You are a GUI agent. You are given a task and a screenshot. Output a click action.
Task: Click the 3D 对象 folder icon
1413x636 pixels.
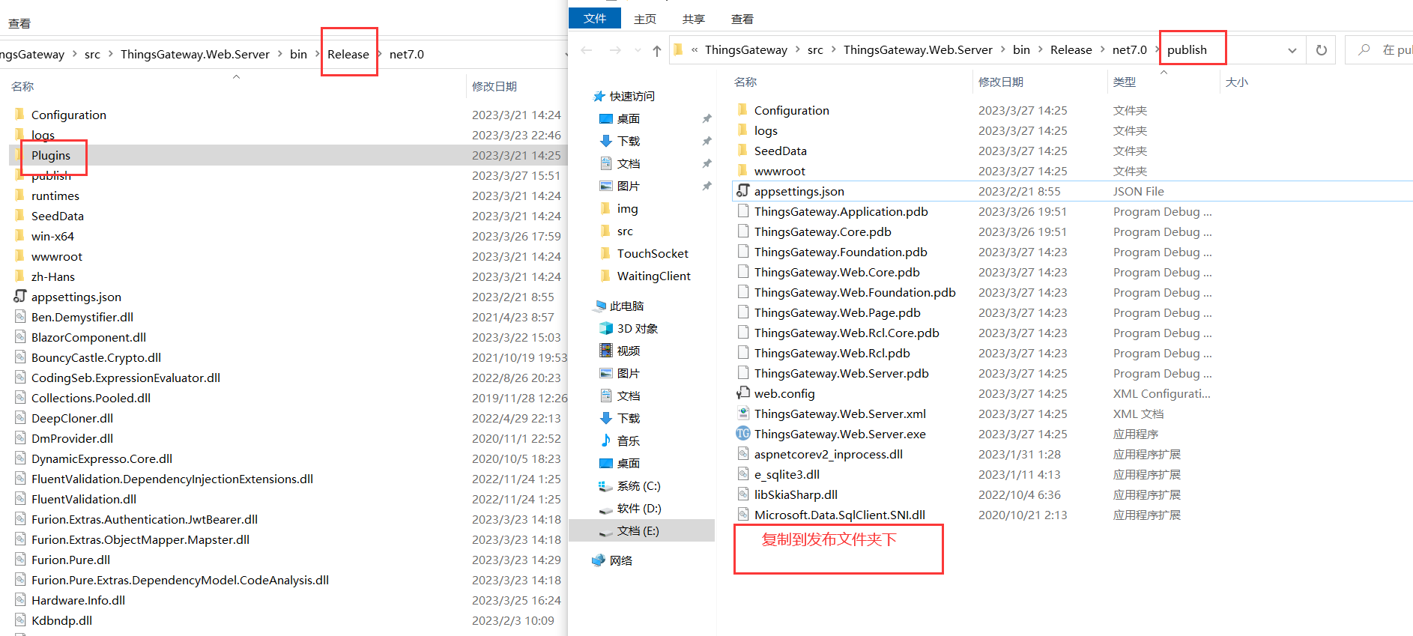click(x=606, y=328)
